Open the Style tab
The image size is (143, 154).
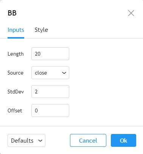(41, 30)
